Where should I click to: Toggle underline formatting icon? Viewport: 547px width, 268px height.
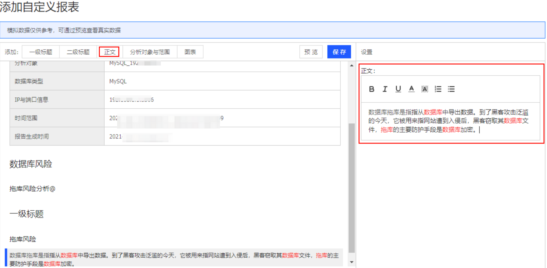(x=398, y=89)
